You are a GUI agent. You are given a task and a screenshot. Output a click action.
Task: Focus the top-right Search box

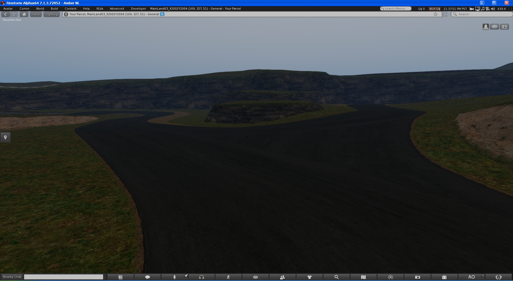481,14
